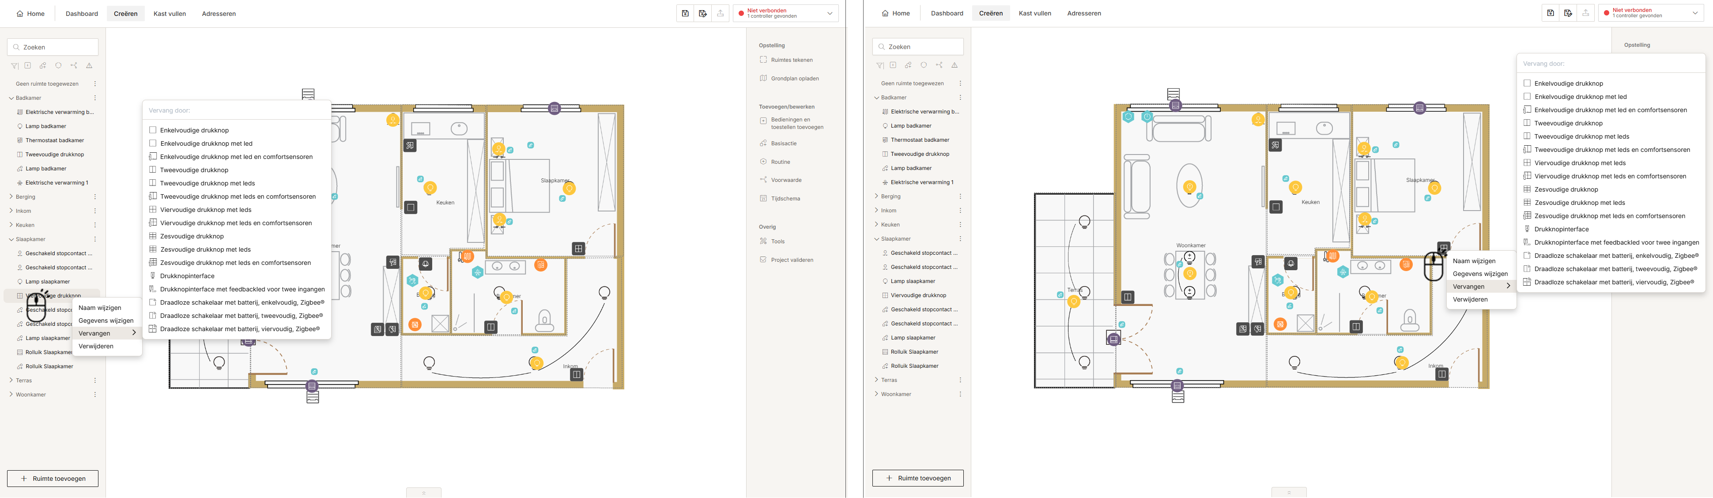This screenshot has width=1713, height=498.
Task: Open the Niet verbonden dropdown in right window
Action: (1650, 13)
